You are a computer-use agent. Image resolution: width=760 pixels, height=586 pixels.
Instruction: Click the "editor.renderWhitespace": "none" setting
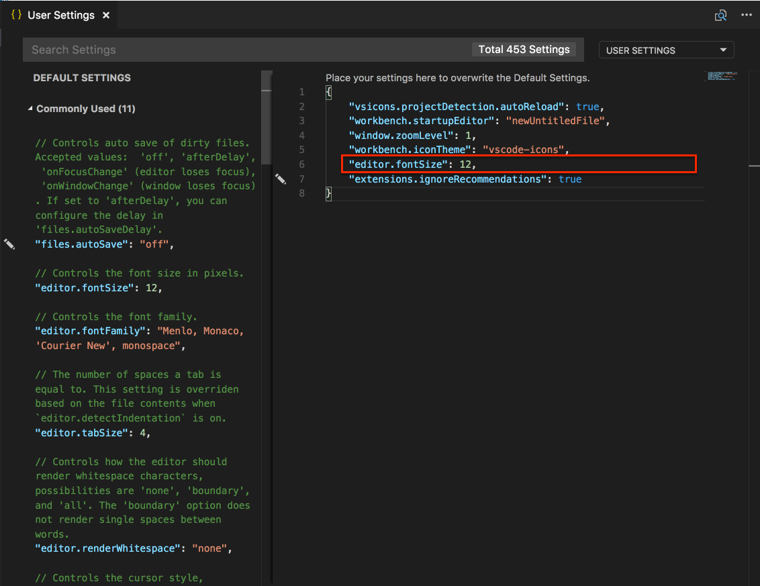(x=134, y=548)
